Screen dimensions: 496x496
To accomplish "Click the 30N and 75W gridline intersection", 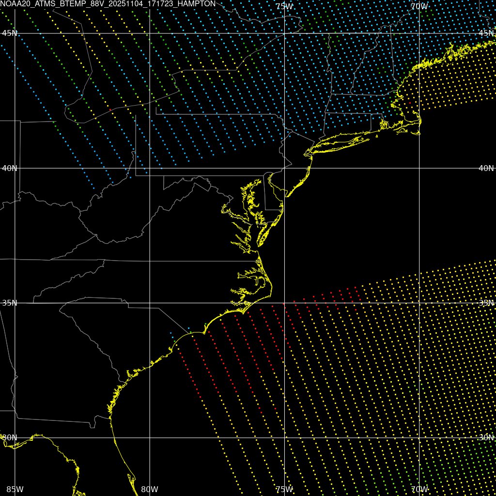I will point(284,437).
